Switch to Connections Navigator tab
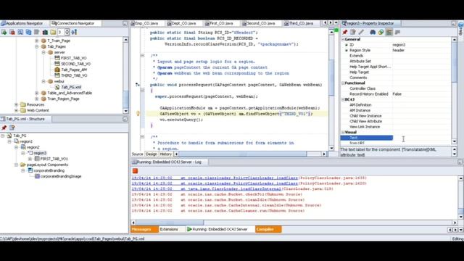This screenshot has width=464, height=261. point(73,23)
